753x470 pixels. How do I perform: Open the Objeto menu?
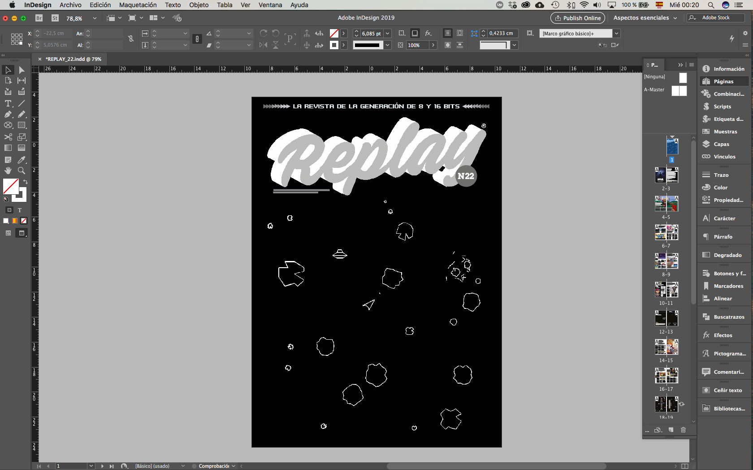click(199, 5)
